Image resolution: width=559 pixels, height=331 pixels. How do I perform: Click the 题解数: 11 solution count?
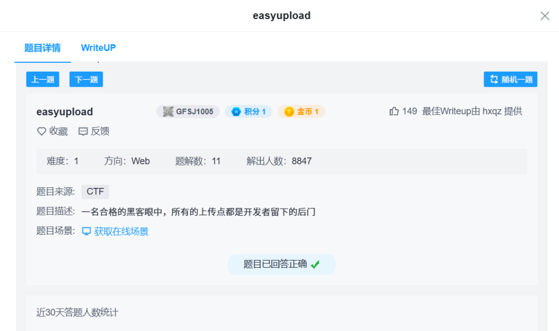pos(198,161)
